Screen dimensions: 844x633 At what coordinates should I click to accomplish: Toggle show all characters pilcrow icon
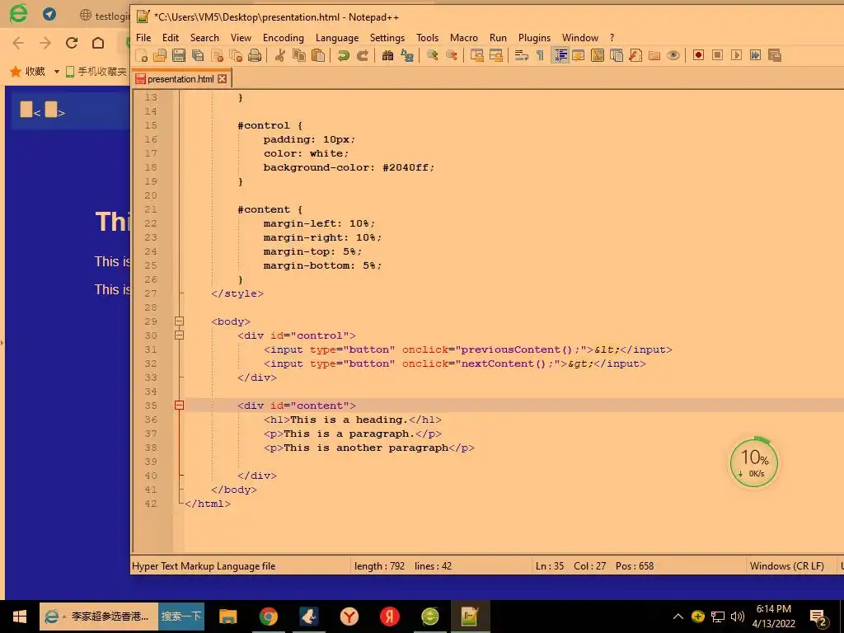click(540, 55)
